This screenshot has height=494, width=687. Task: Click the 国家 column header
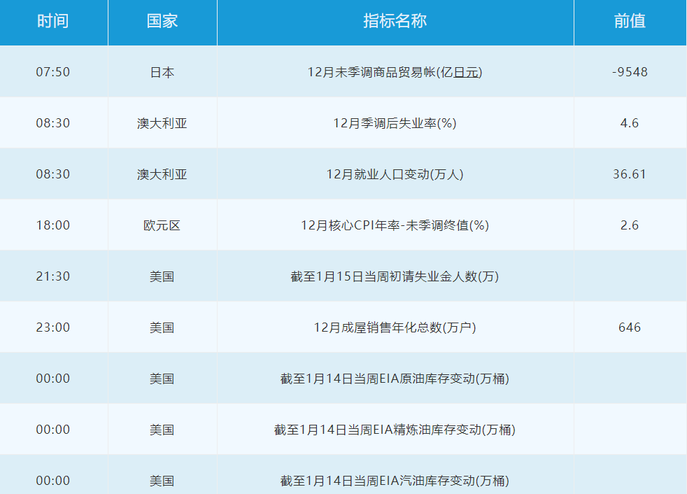pos(162,21)
